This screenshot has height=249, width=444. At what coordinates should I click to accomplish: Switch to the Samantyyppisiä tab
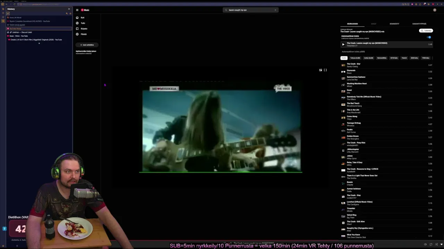pyautogui.click(x=419, y=24)
